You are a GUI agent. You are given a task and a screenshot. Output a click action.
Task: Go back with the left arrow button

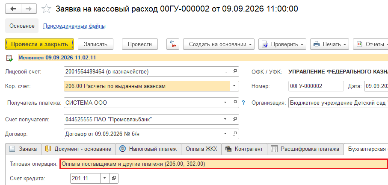pyautogui.click(x=13, y=9)
